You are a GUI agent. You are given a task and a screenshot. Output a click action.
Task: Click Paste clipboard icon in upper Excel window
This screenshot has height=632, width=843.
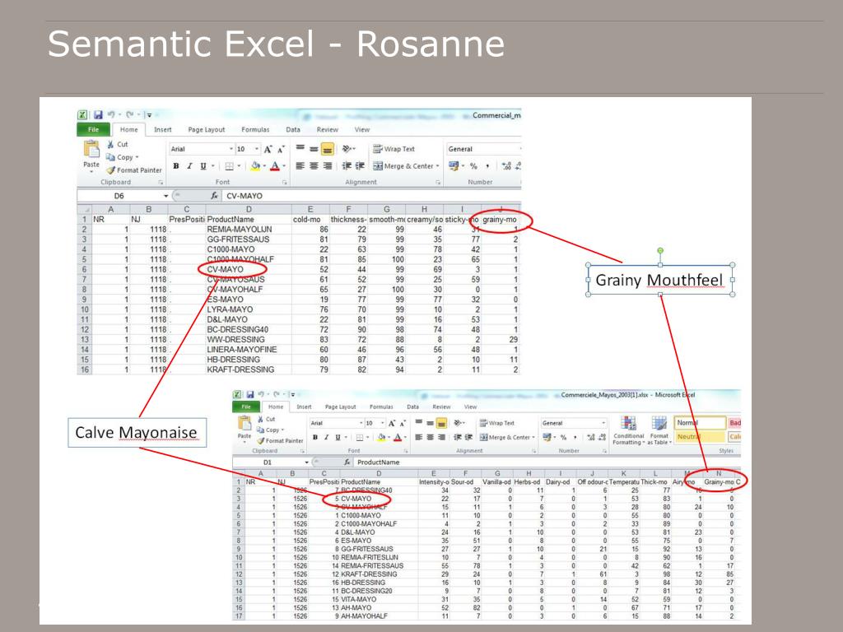[91, 150]
